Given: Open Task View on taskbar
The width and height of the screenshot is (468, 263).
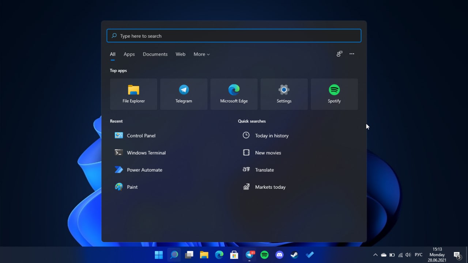Looking at the screenshot, I should pos(189,255).
